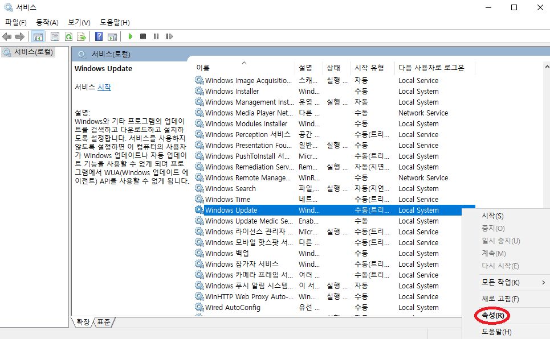Screen dimensions: 550x339
Task: Select the Windows 참가자 서비스 row
Action: click(x=328, y=264)
